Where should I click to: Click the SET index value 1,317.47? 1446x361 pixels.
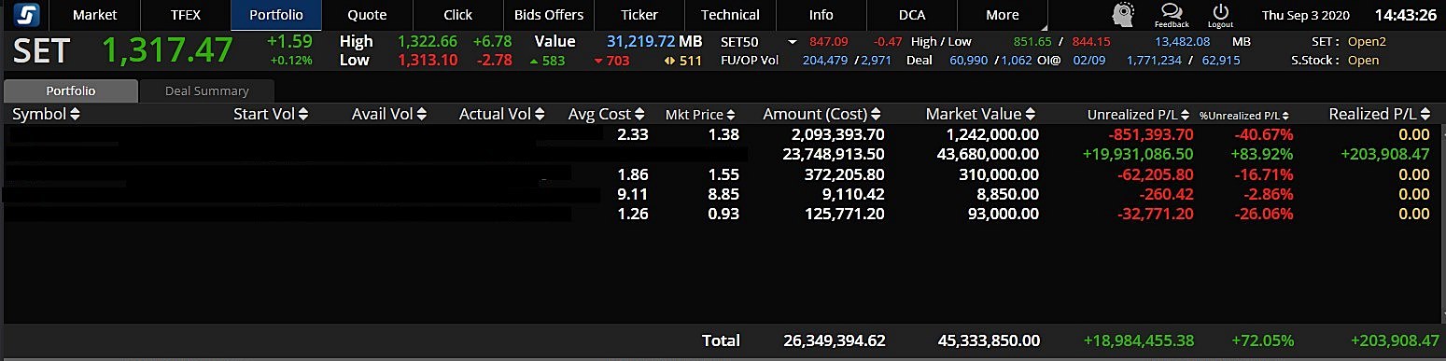pos(167,50)
